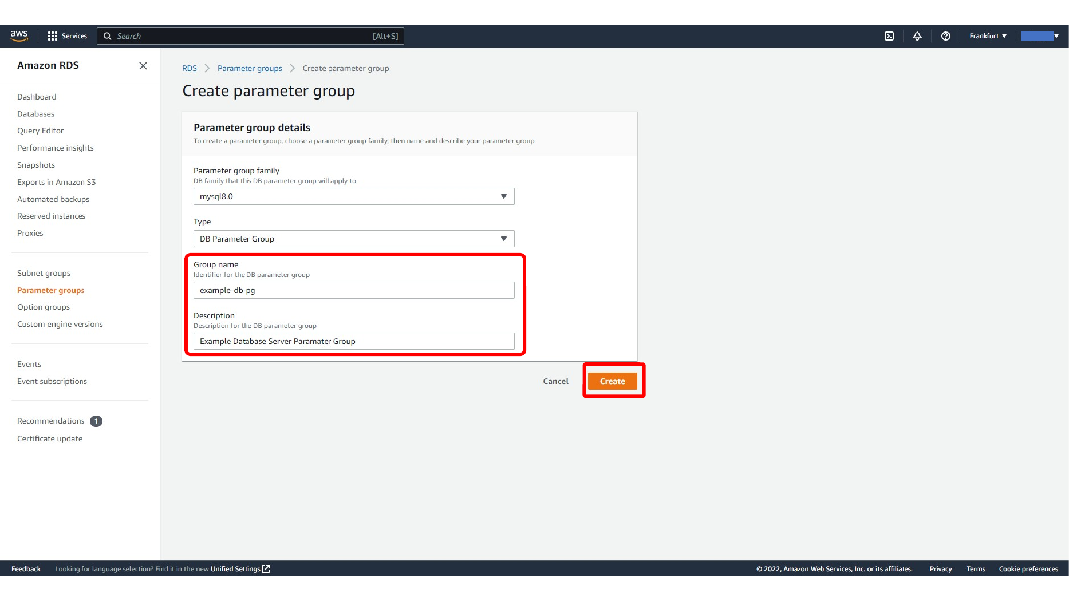Click the orange Create button
Viewport: 1069px width, 601px height.
(613, 381)
